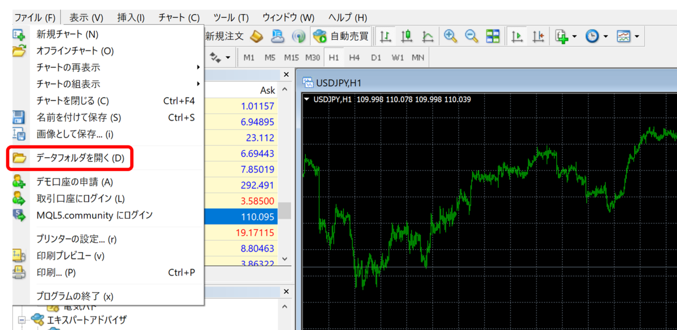Screen dimensions: 677x330
Task: Zoom in on the chart
Action: pos(450,36)
